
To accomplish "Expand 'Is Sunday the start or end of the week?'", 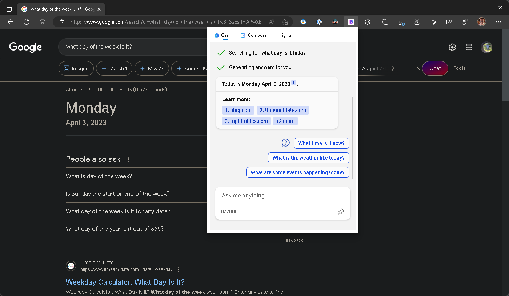I will (x=117, y=193).
